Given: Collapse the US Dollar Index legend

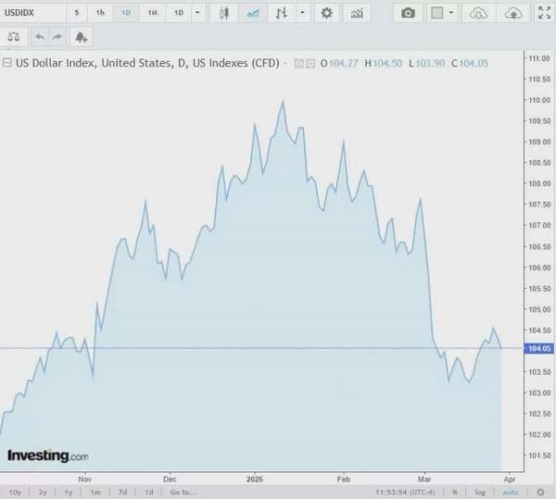Looking at the screenshot, I should click(6, 63).
